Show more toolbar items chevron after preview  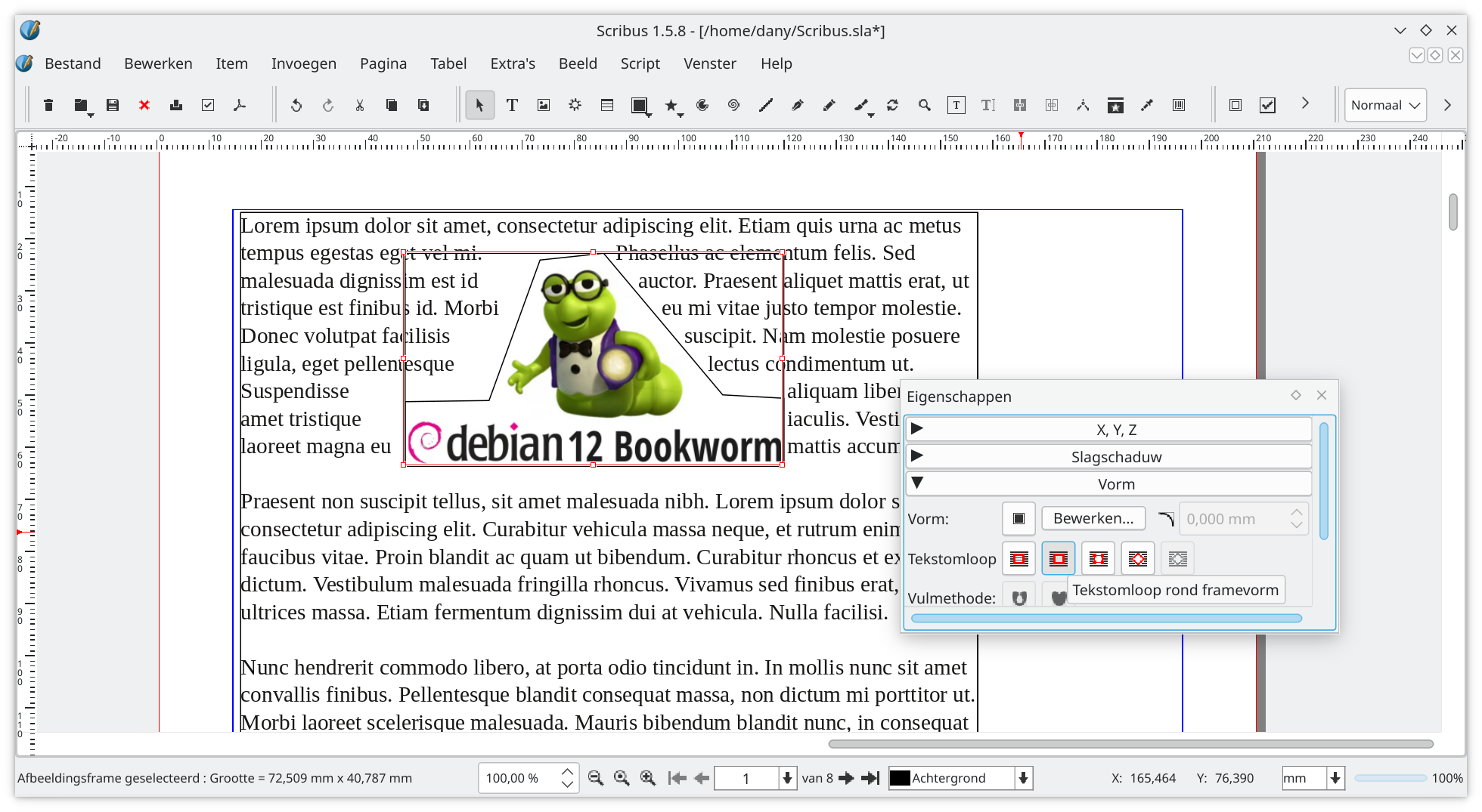click(x=1305, y=103)
